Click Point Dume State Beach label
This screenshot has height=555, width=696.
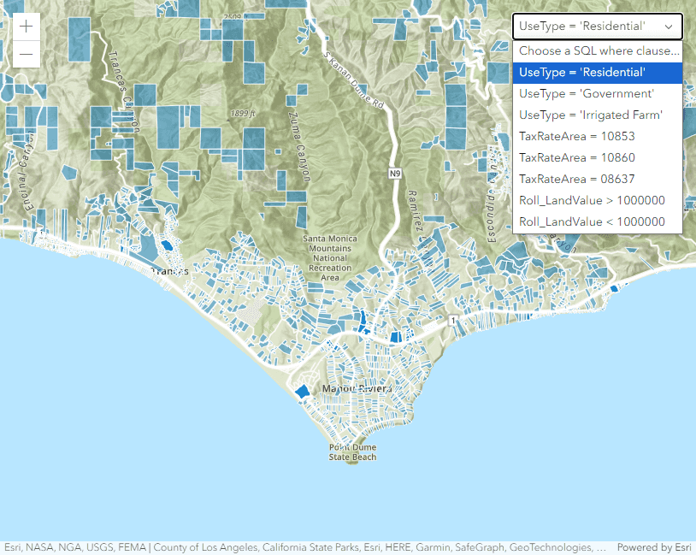[352, 452]
